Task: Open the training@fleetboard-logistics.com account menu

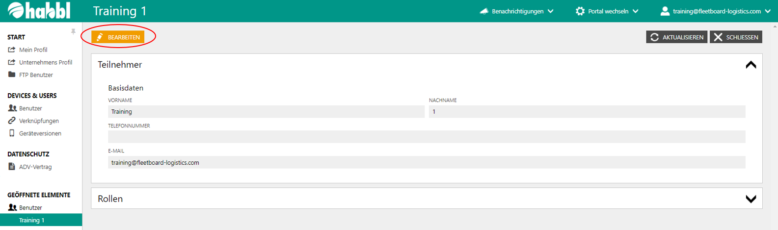Action: [x=717, y=11]
